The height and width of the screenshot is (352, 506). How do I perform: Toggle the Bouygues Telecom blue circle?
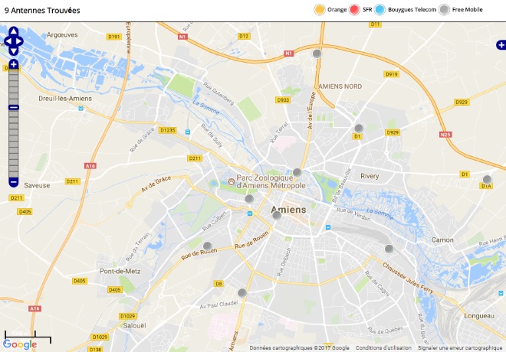[379, 10]
